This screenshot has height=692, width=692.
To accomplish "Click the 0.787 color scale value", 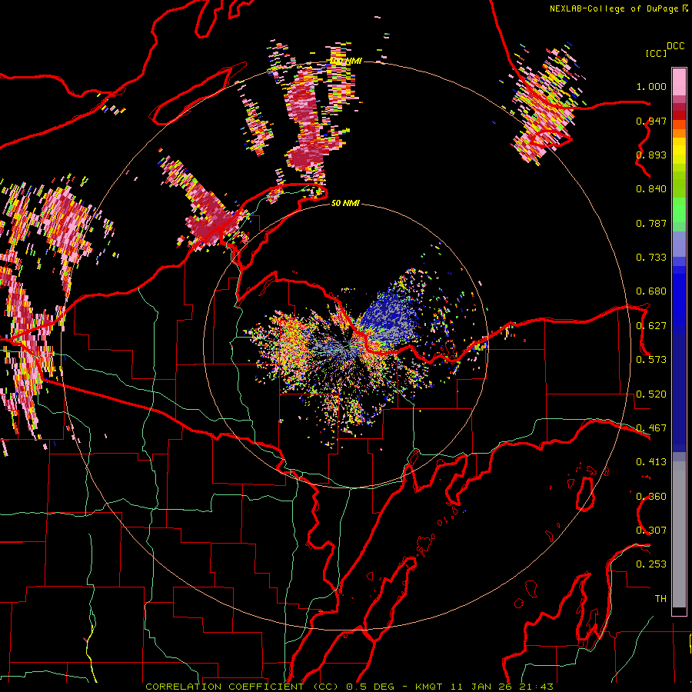I will pyautogui.click(x=651, y=223).
